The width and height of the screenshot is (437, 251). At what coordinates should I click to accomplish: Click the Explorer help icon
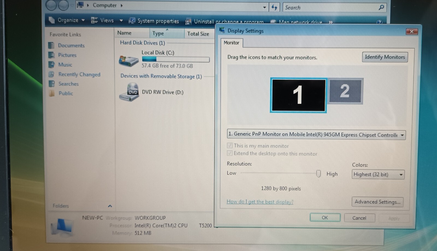379,22
